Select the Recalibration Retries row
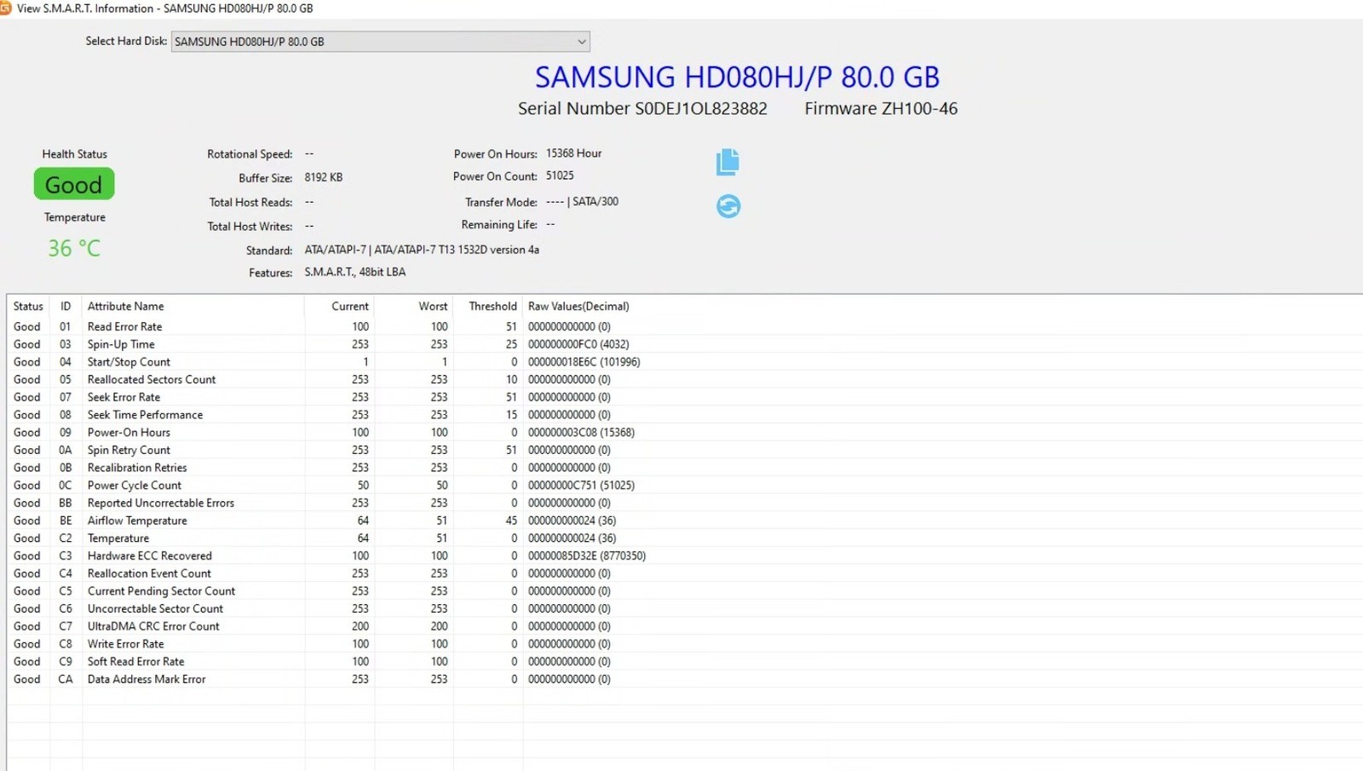Screen dimensions: 1363x771 coord(685,468)
